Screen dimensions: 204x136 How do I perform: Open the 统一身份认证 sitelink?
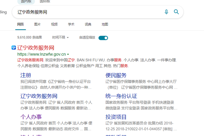point(121,96)
